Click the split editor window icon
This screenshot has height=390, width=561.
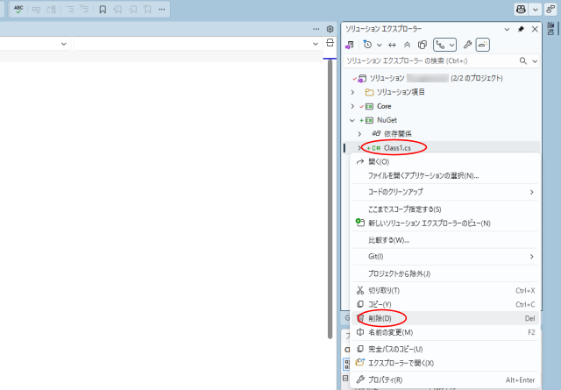click(330, 43)
